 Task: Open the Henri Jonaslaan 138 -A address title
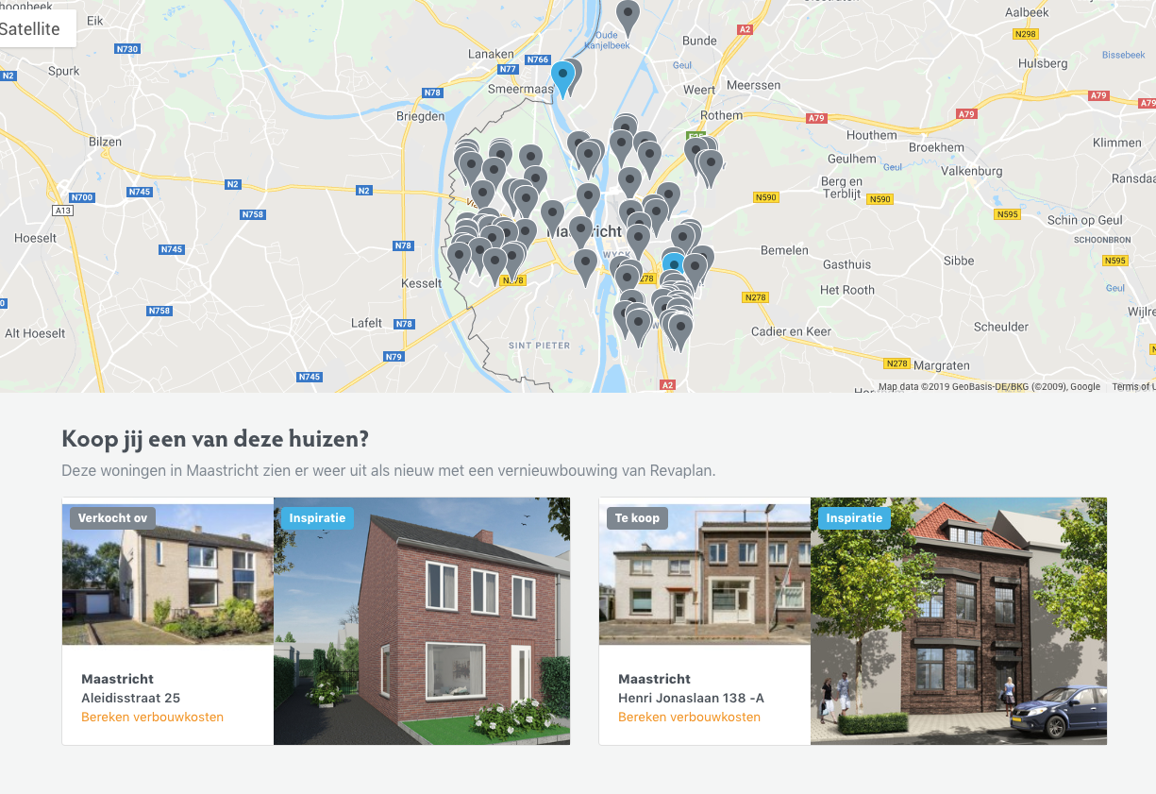click(x=691, y=698)
